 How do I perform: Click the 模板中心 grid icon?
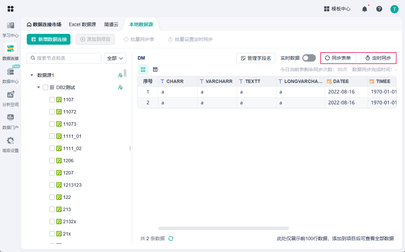coord(326,9)
